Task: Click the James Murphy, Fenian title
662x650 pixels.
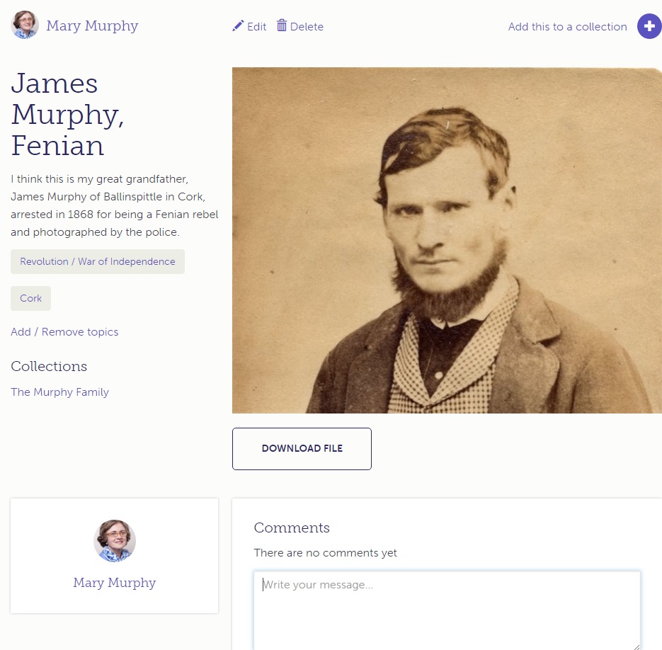Action: [67, 115]
